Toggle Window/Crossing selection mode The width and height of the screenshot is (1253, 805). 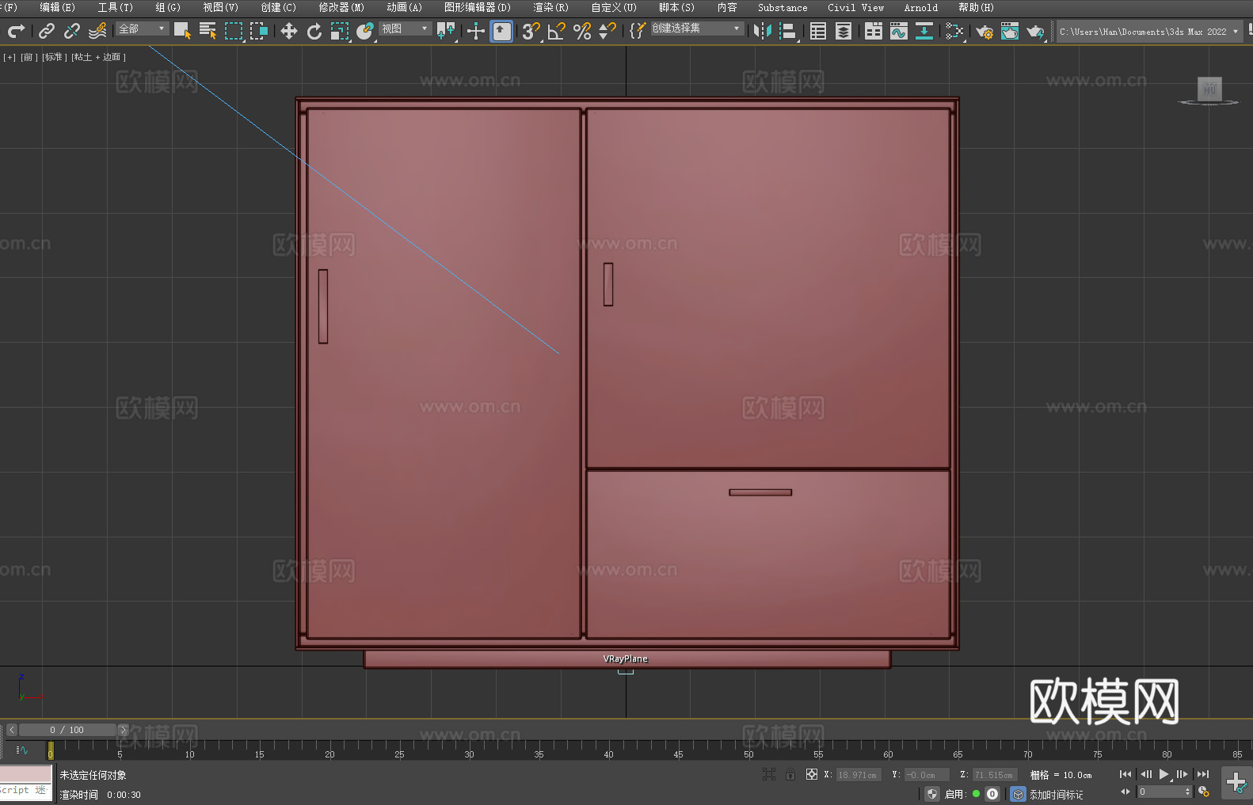[259, 31]
